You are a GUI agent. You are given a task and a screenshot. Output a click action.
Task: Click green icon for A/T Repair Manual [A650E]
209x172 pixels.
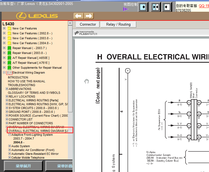(9, 58)
